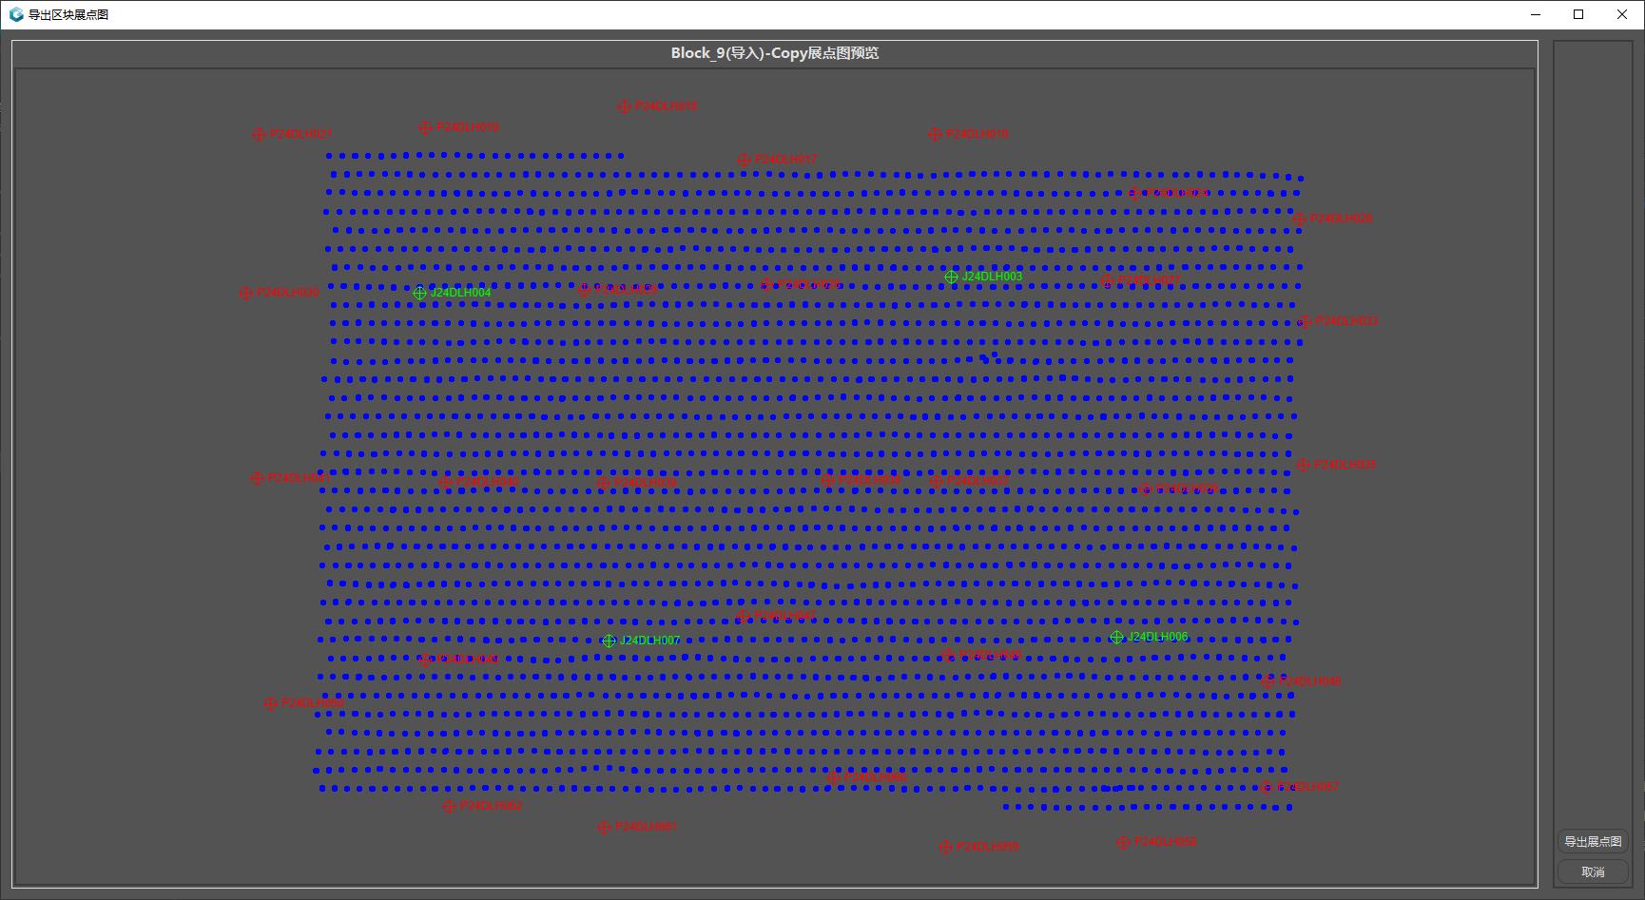
Task: Click red check point marker P24DLH048
Action: click(x=1268, y=681)
